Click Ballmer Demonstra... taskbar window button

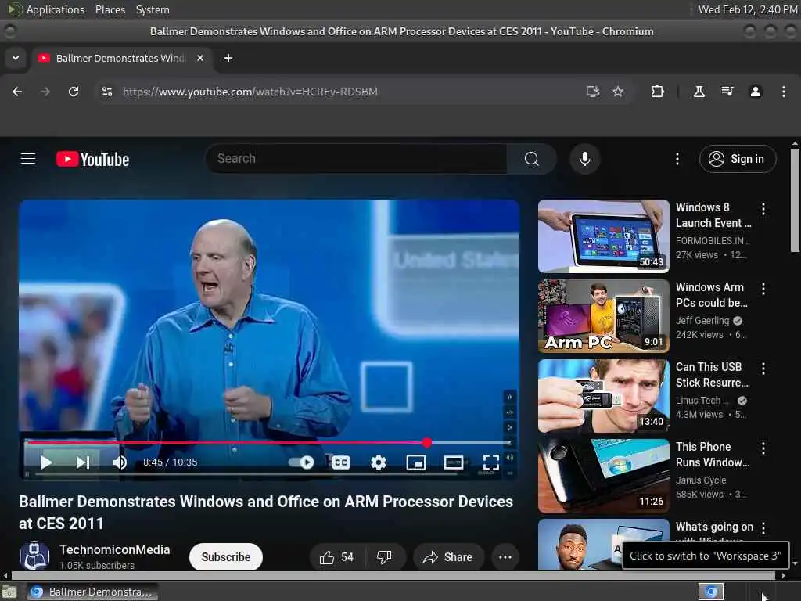(92, 592)
